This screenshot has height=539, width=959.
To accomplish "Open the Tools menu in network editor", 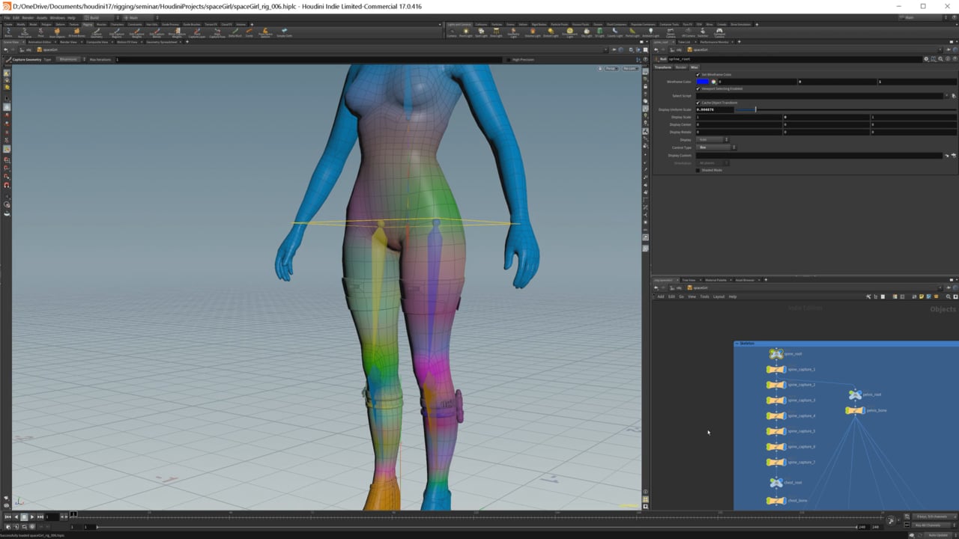I will [704, 296].
